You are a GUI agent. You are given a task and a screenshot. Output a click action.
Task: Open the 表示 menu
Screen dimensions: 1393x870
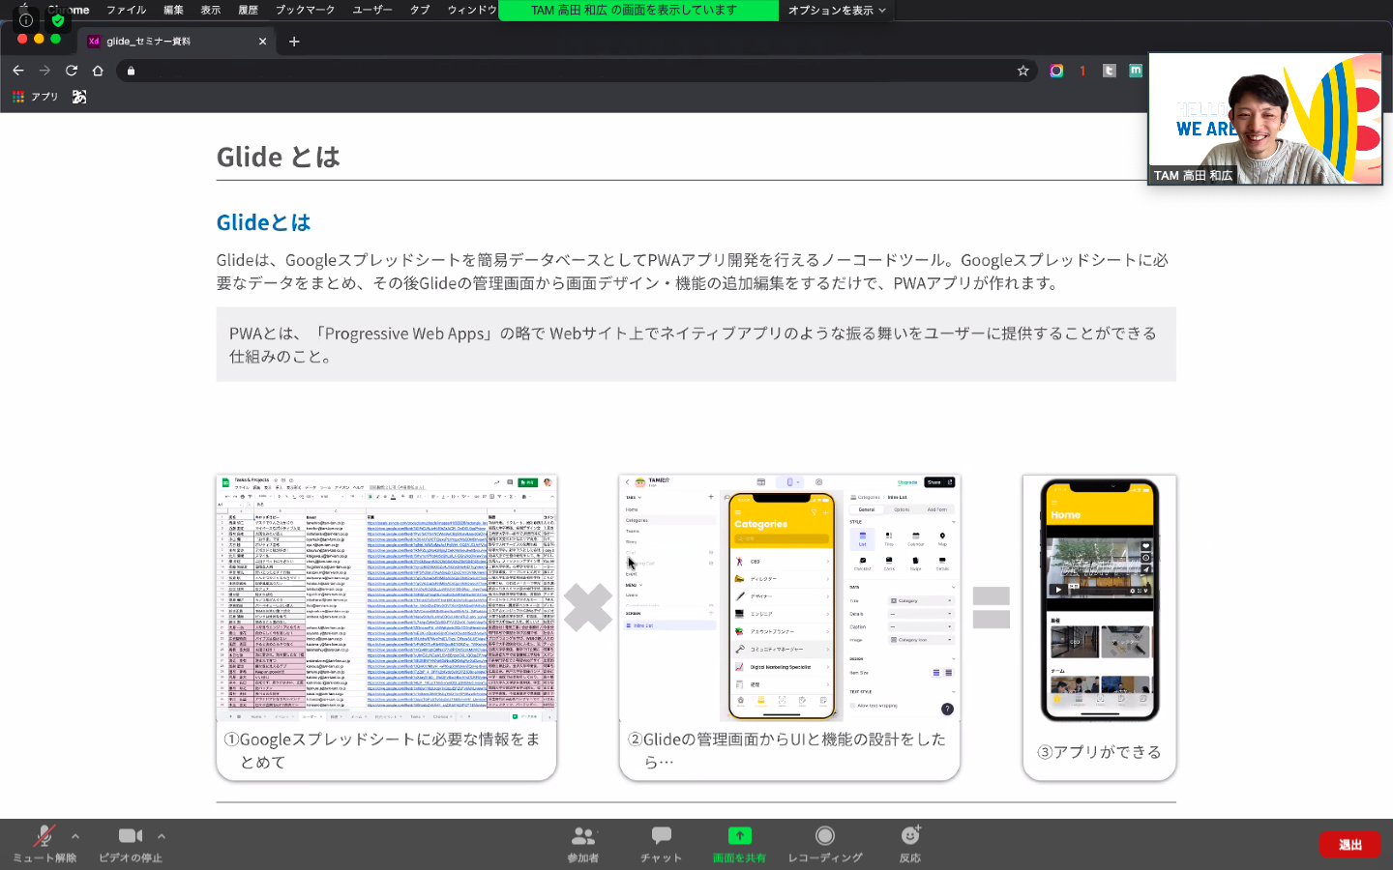[211, 10]
